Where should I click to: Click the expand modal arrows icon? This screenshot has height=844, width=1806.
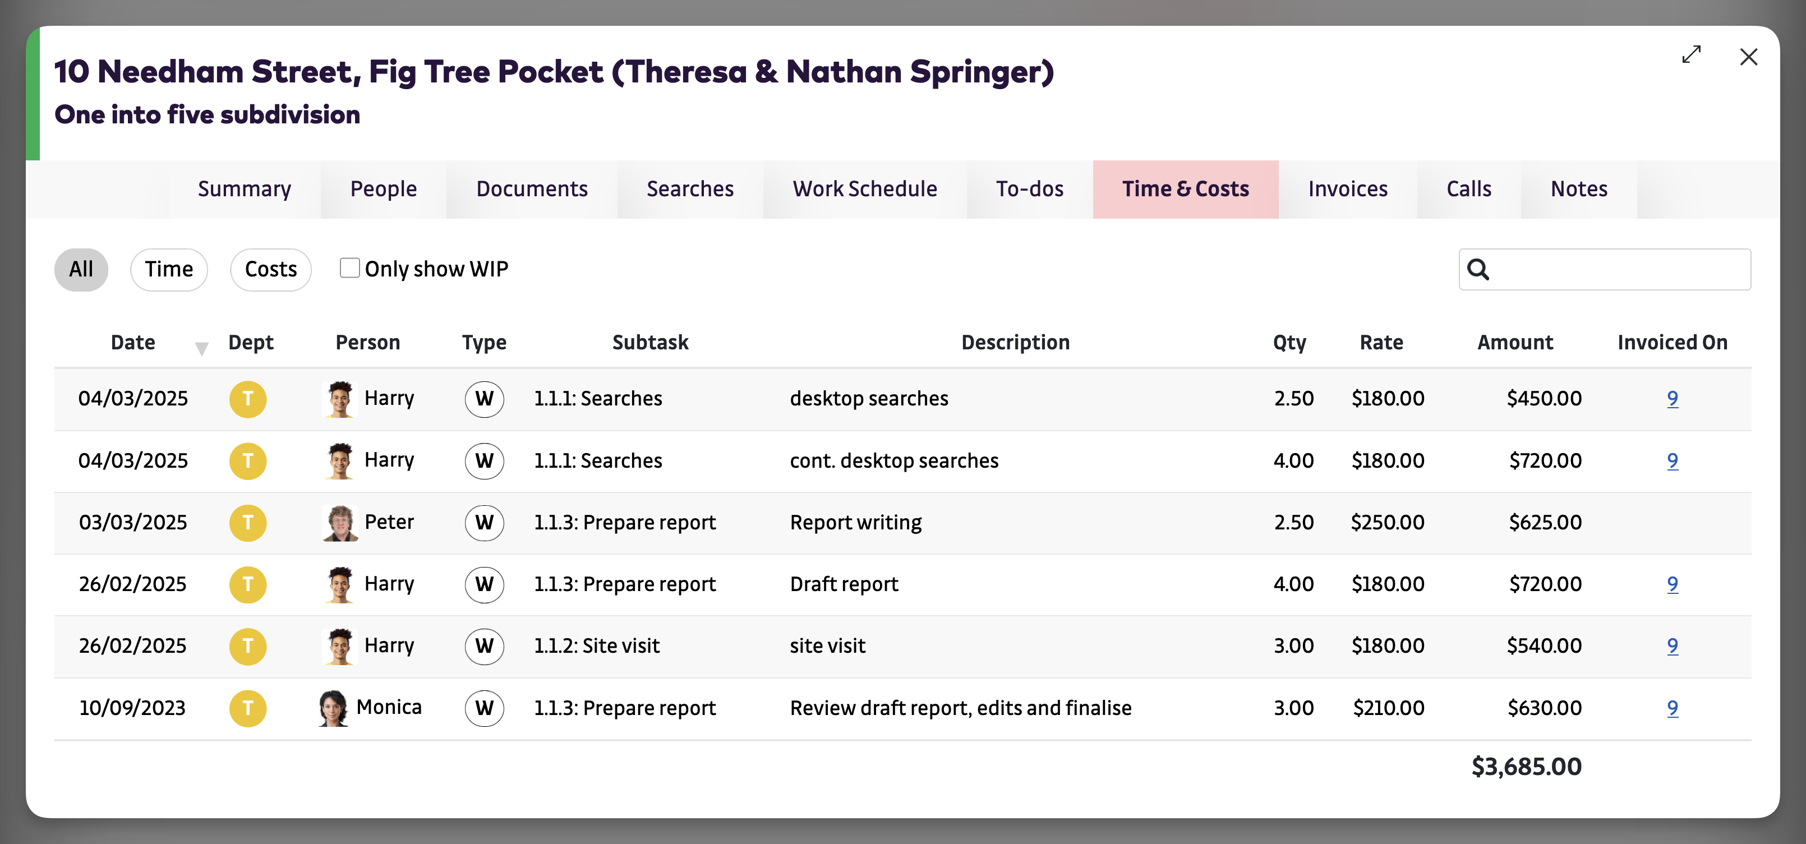1691,55
